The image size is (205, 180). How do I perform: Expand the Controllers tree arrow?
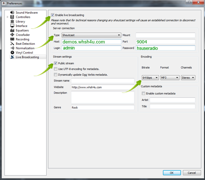pos(7,17)
